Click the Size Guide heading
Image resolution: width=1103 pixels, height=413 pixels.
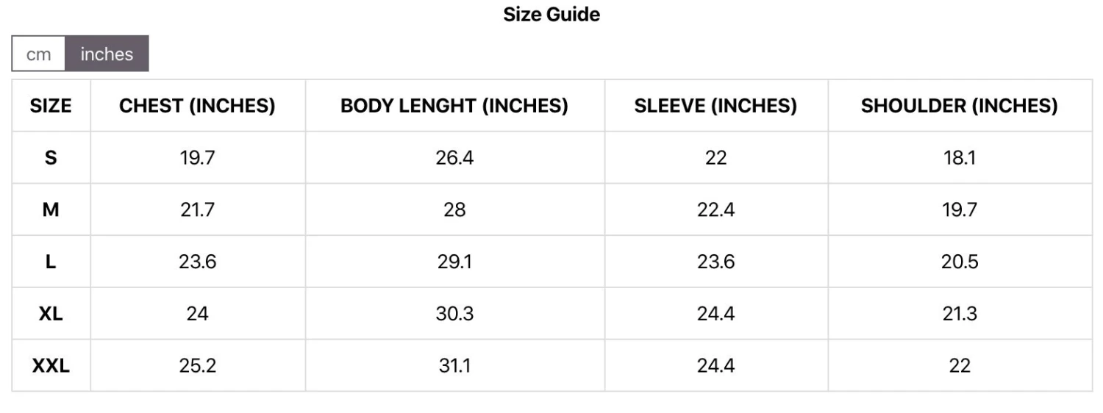pyautogui.click(x=551, y=14)
